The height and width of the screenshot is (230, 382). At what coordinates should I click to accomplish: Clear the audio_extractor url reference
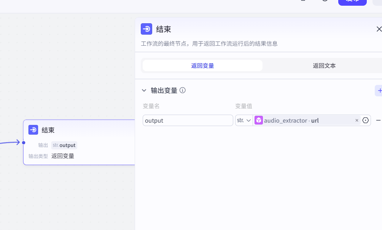tap(357, 120)
